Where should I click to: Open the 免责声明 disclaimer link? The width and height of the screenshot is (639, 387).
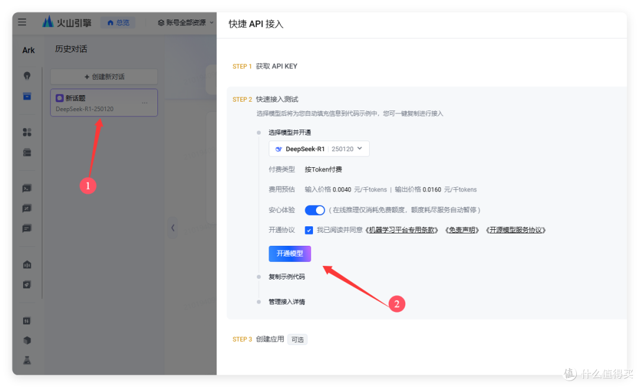click(x=461, y=230)
